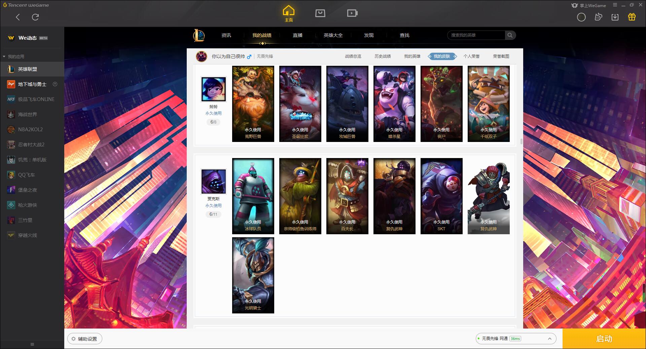
Task: Switch to 我的皮肤 sub-tab
Action: pos(442,56)
